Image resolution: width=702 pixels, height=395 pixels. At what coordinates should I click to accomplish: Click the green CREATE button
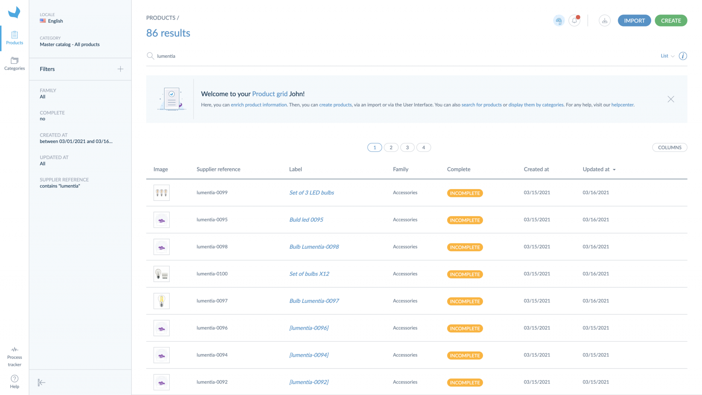(671, 21)
